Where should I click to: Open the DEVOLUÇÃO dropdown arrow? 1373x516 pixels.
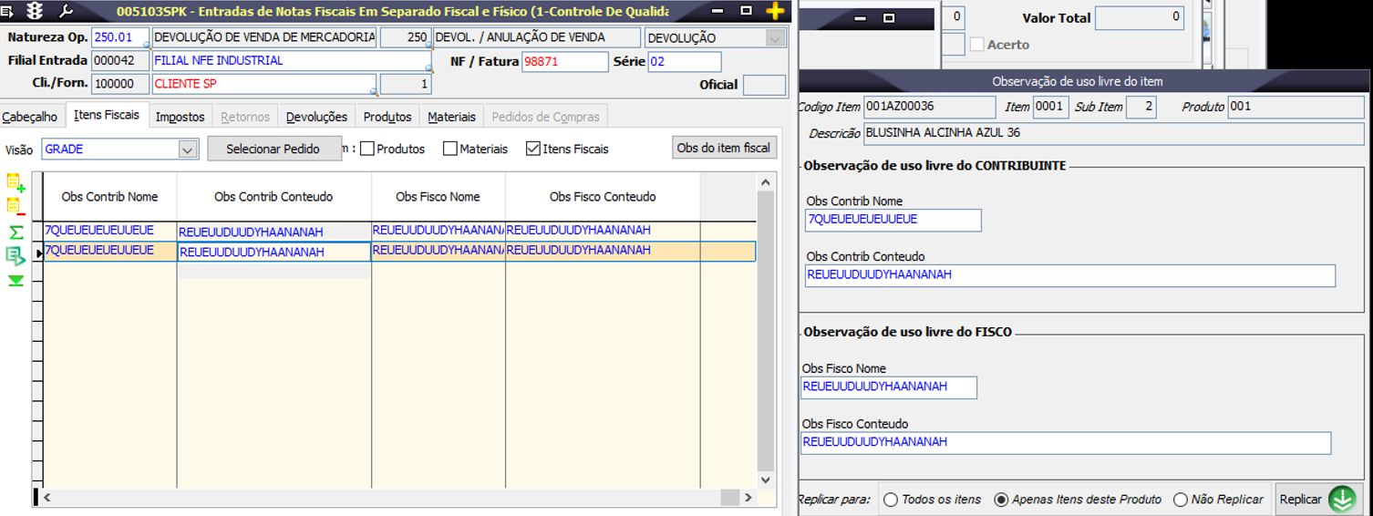click(776, 38)
